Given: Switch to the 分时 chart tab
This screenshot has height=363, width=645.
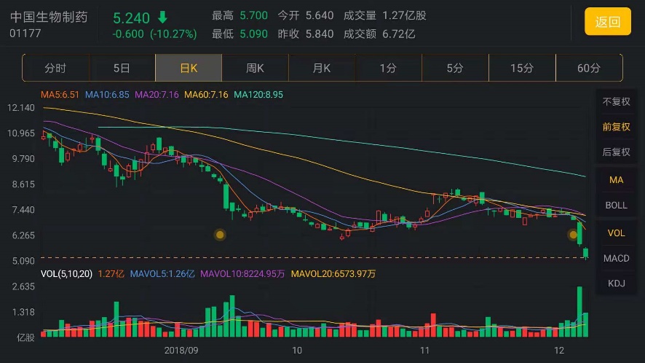Looking at the screenshot, I should pos(55,68).
